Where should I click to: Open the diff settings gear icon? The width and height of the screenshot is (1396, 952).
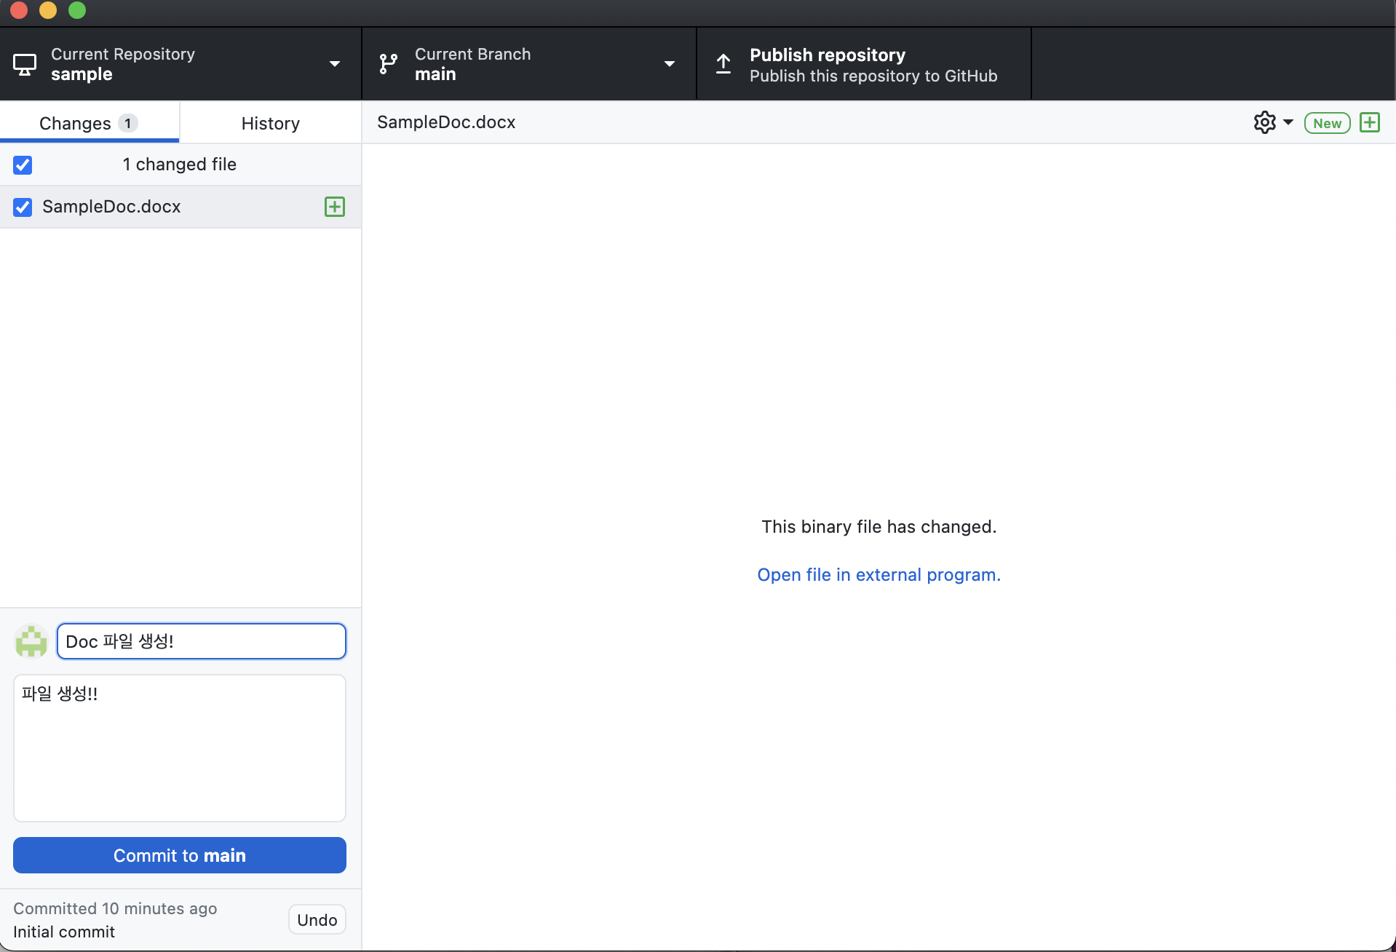[1265, 122]
